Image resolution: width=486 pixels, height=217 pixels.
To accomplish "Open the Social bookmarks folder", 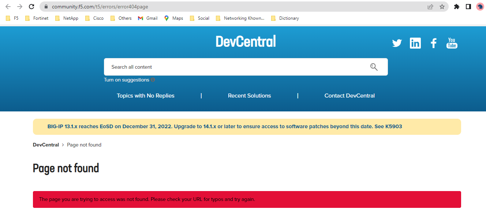I will click(199, 18).
